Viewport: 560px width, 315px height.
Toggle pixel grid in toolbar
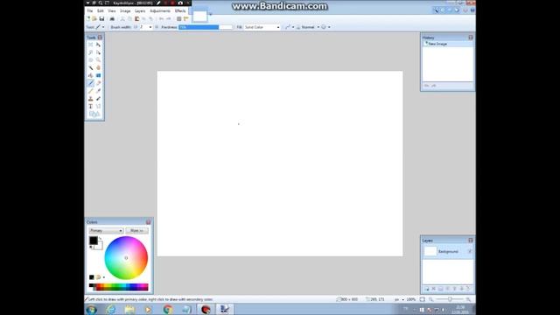[x=178, y=18]
